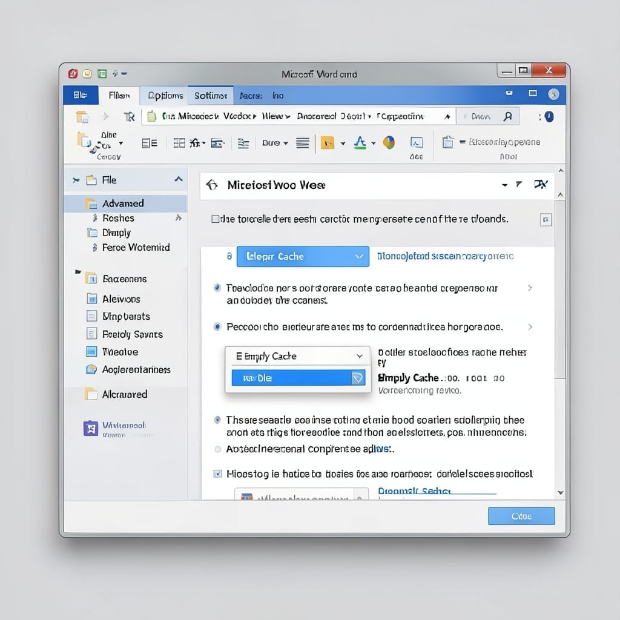The height and width of the screenshot is (620, 620).
Task: Click the yellow round title bar icon
Action: [87, 73]
